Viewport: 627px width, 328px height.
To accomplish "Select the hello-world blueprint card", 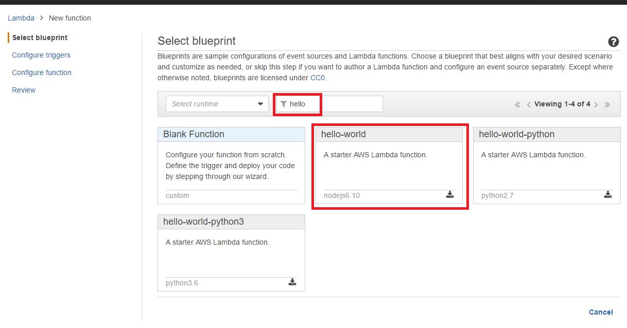I will (x=389, y=165).
